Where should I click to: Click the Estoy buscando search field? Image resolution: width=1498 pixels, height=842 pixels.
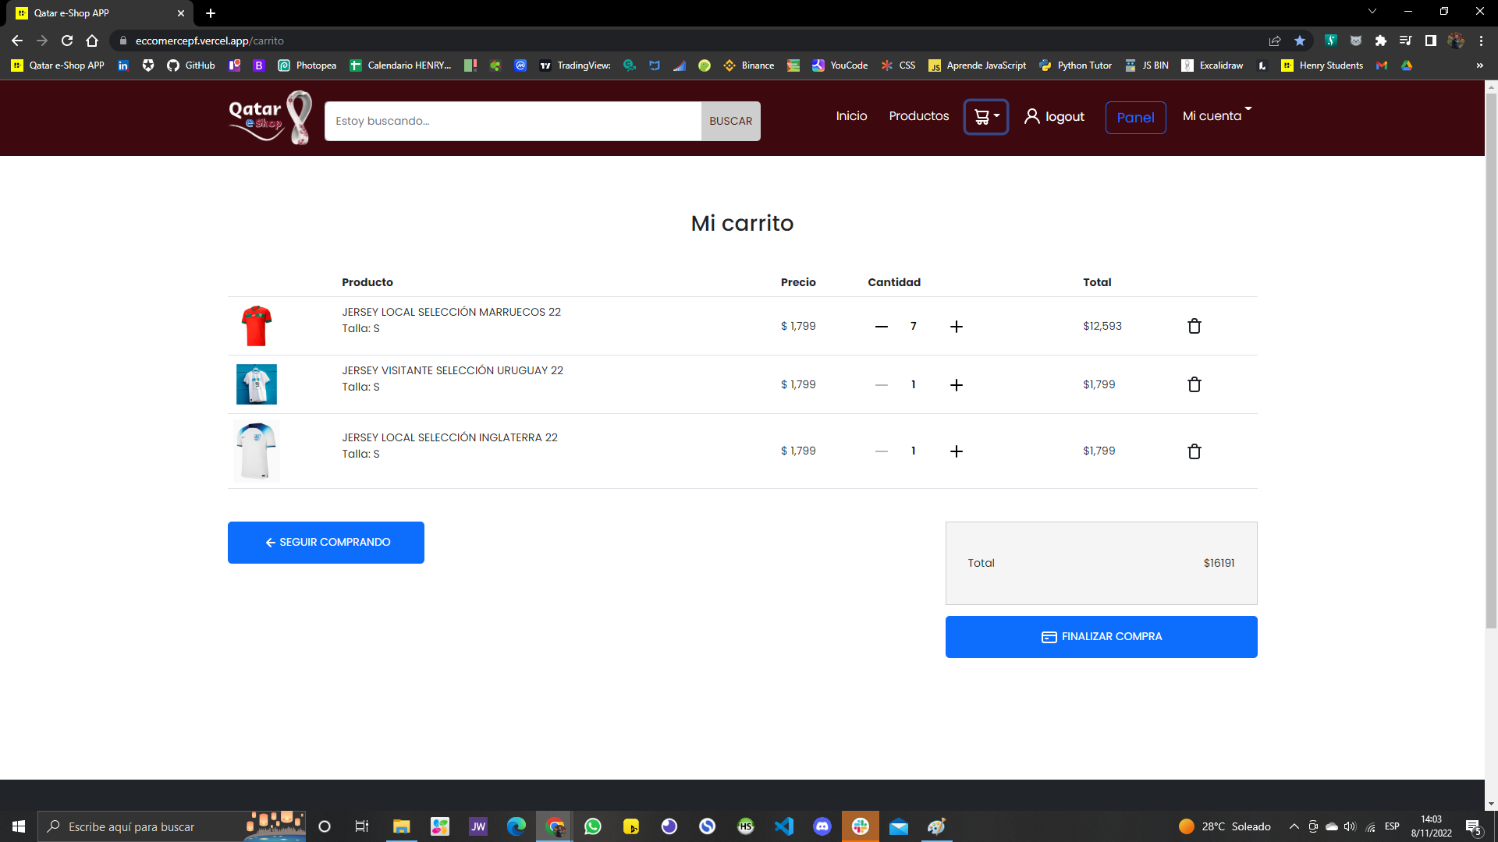coord(513,121)
